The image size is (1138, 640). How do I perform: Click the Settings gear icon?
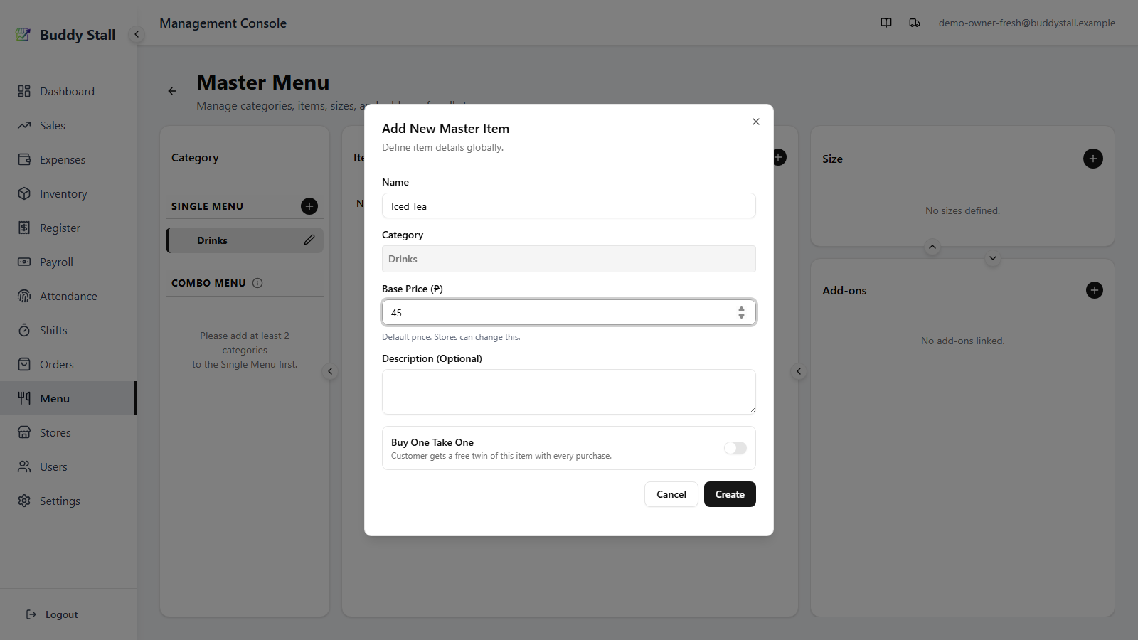[24, 501]
